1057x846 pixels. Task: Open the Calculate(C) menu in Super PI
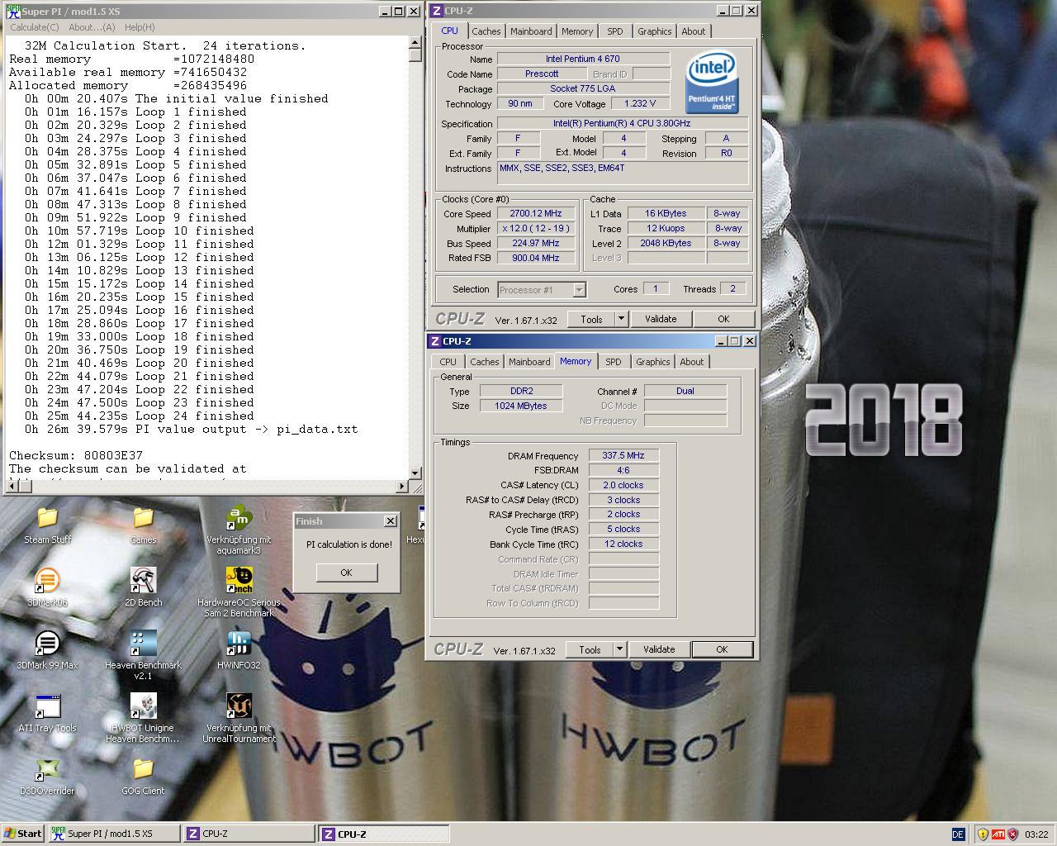pyautogui.click(x=34, y=27)
